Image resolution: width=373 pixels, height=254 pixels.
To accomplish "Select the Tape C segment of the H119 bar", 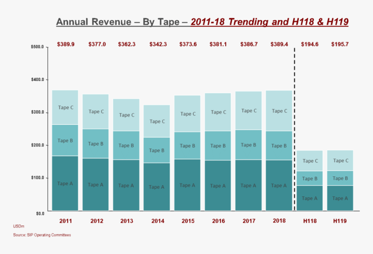I will coord(340,160).
